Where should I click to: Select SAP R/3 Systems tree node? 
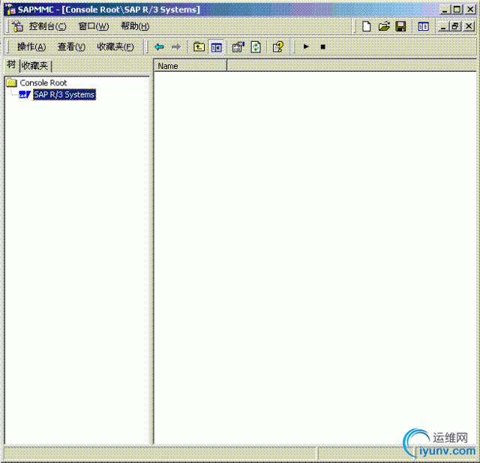coord(64,94)
